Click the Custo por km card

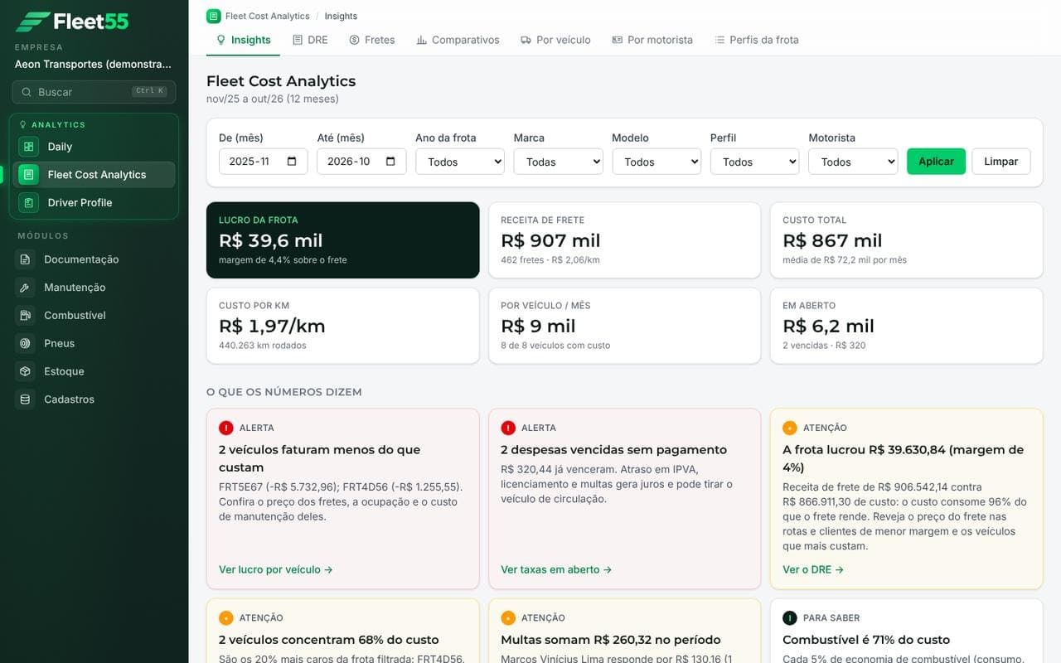pos(343,326)
